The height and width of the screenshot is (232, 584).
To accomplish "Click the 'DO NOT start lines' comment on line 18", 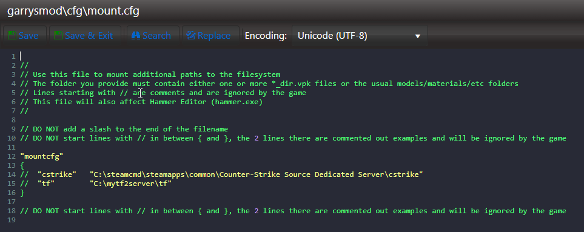I will [x=293, y=211].
